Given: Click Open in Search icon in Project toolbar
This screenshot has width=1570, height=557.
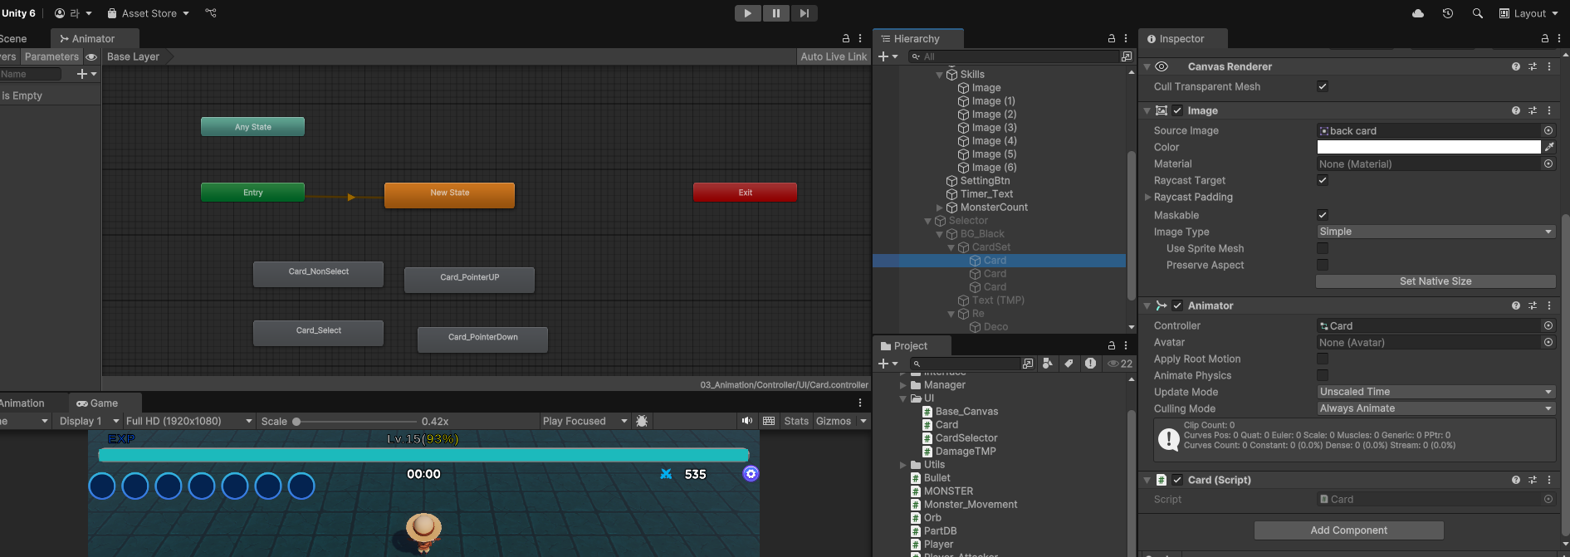Looking at the screenshot, I should (1028, 364).
